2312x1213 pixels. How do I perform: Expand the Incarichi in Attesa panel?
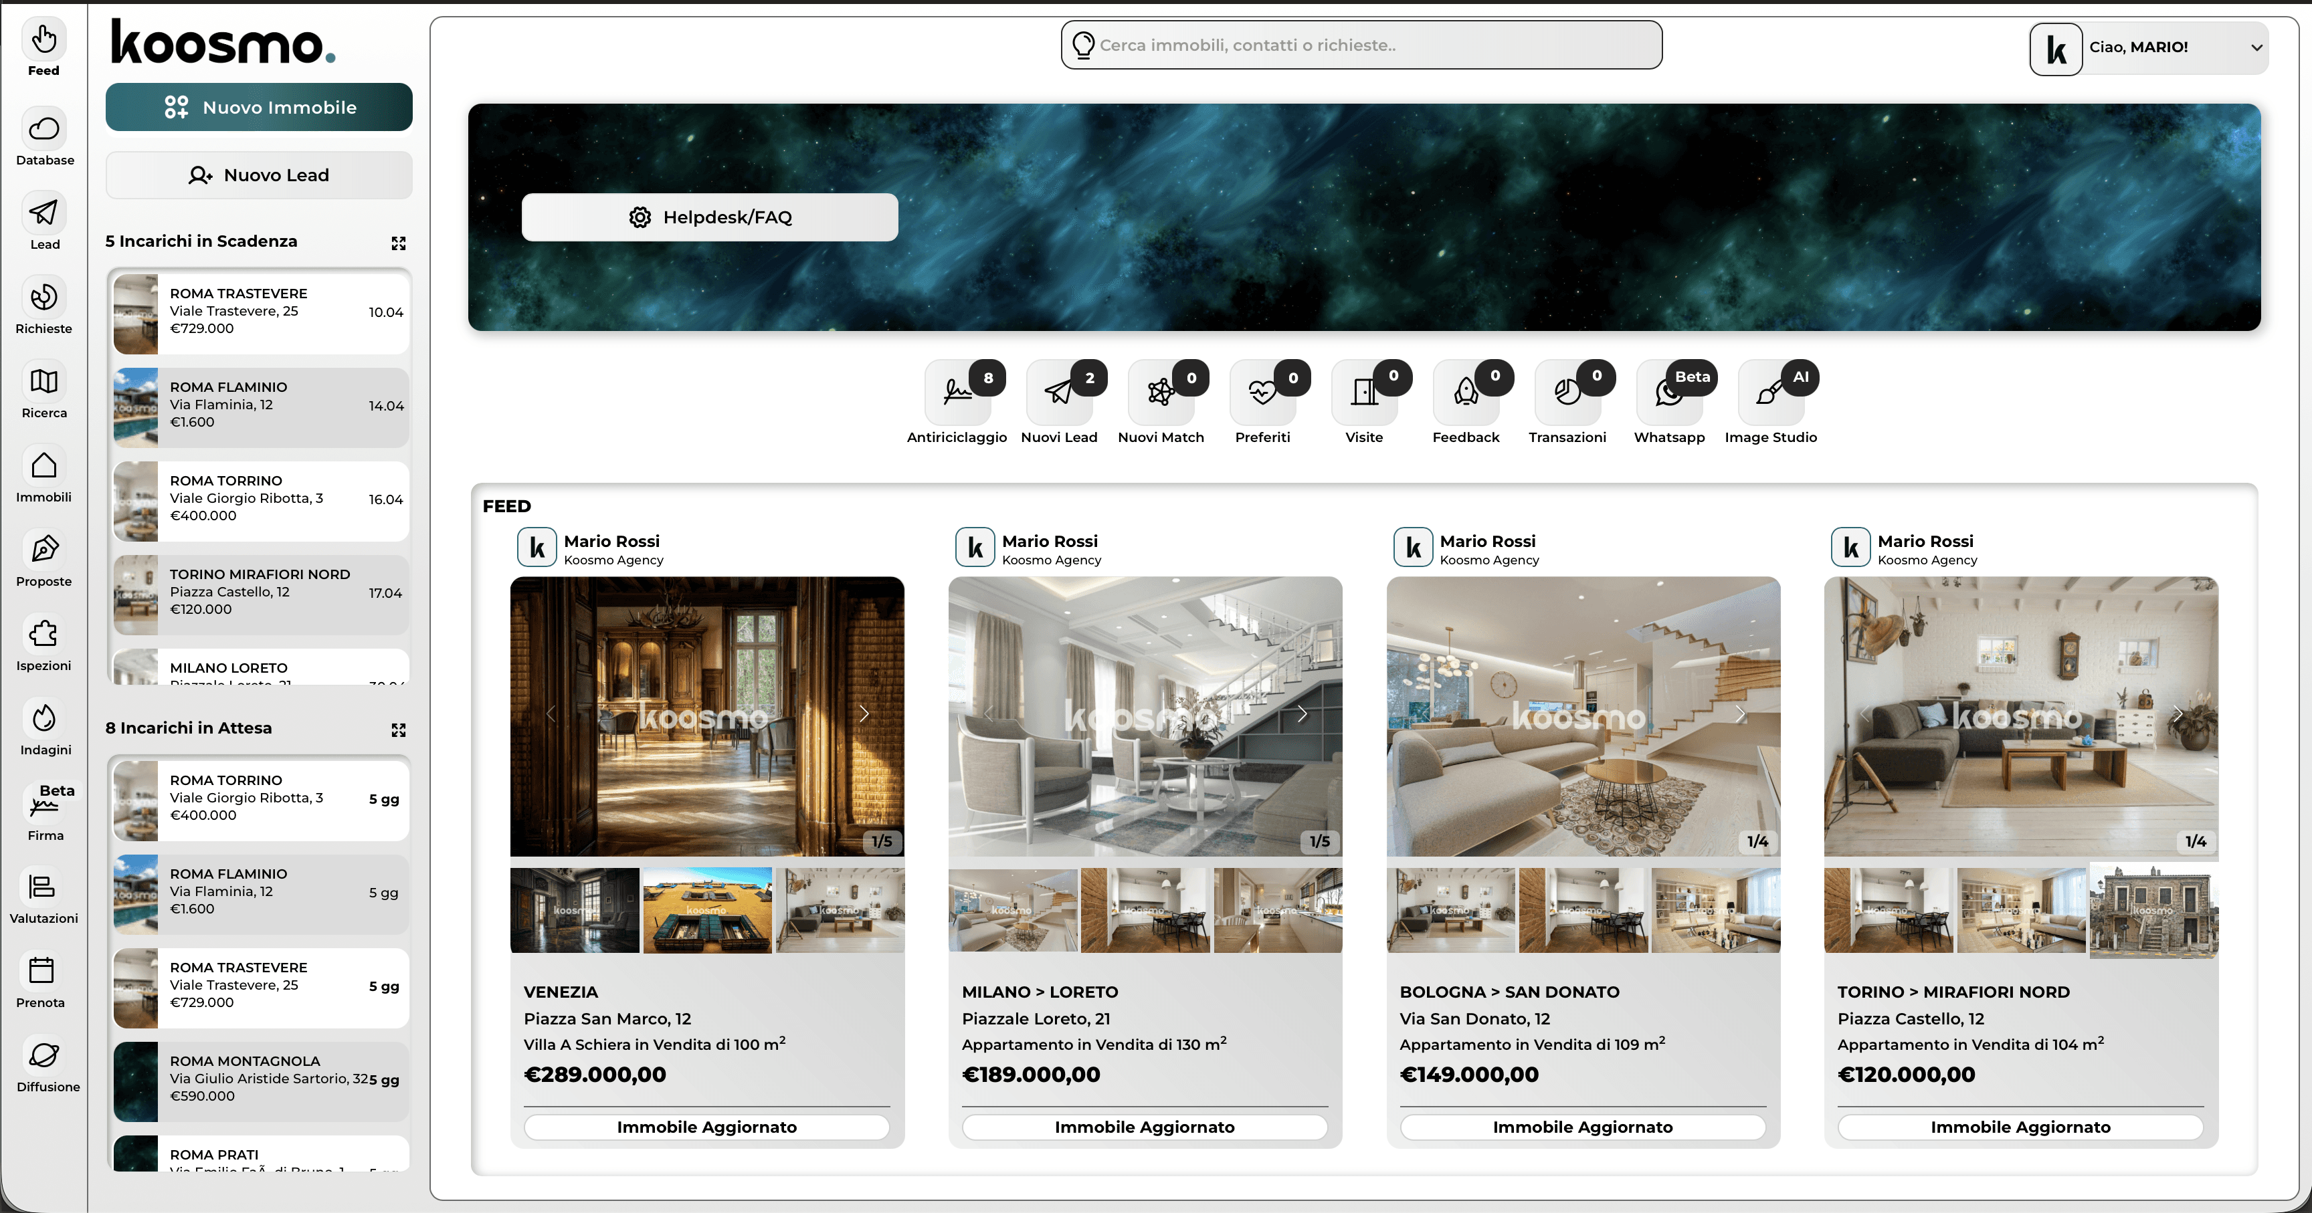(x=399, y=730)
